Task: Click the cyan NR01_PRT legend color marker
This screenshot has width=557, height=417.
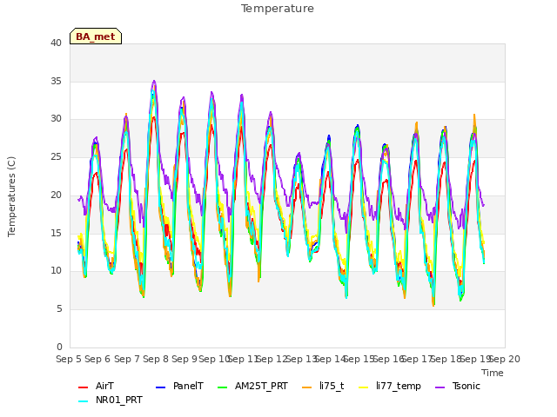Action: [83, 401]
